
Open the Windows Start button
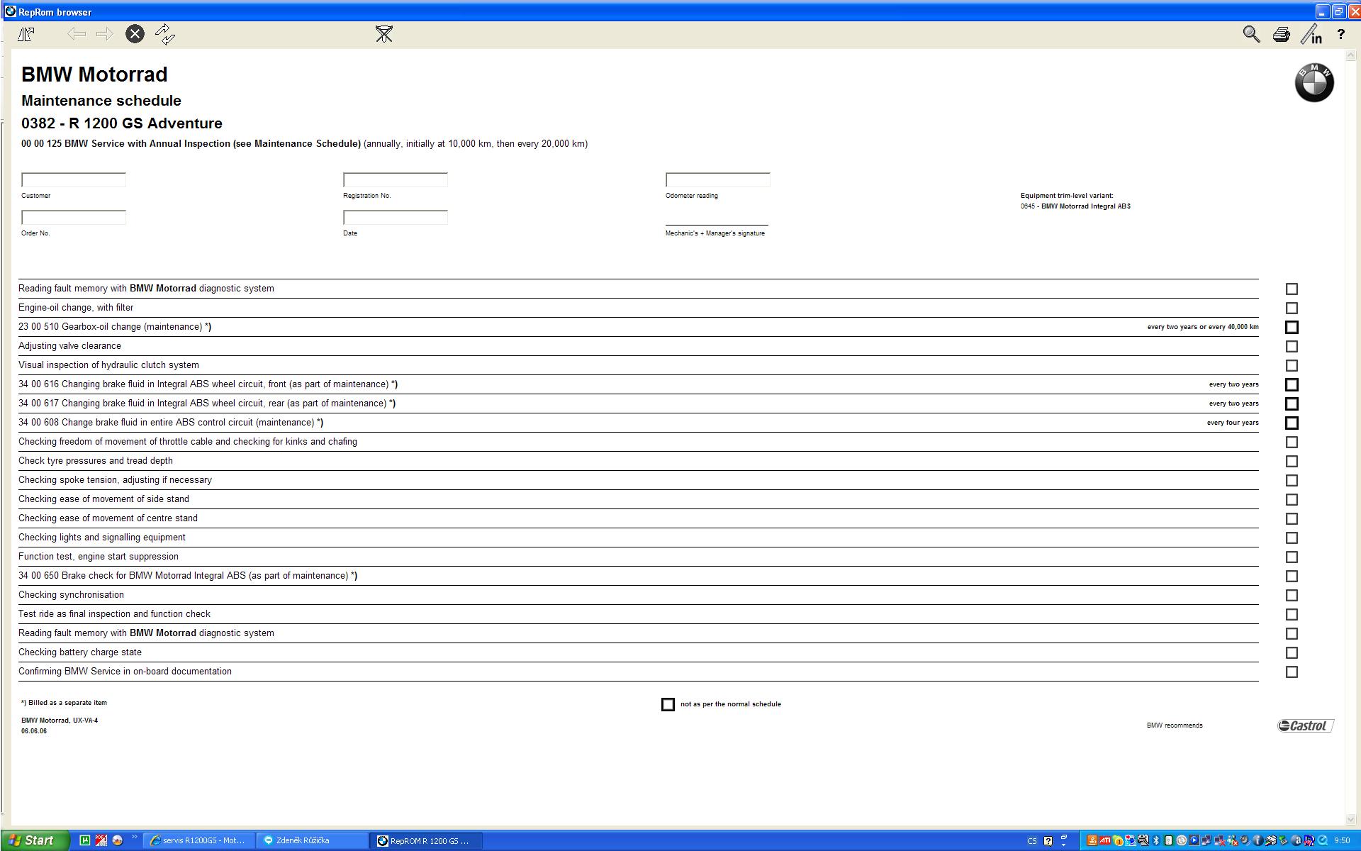coord(34,840)
